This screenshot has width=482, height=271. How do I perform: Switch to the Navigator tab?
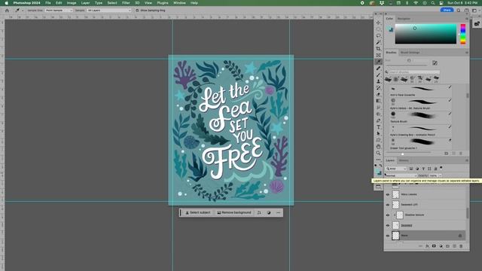coord(404,19)
